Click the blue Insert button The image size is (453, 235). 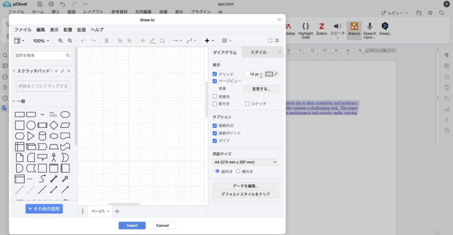tap(132, 225)
